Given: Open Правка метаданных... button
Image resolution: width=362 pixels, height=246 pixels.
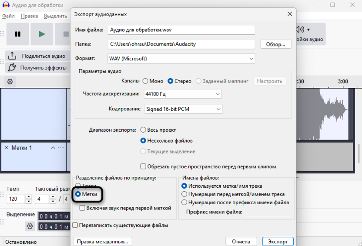Looking at the screenshot, I should pyautogui.click(x=103, y=241).
